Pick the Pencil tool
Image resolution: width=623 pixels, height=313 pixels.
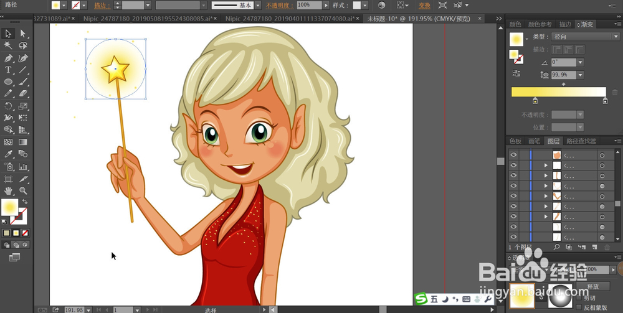point(8,93)
